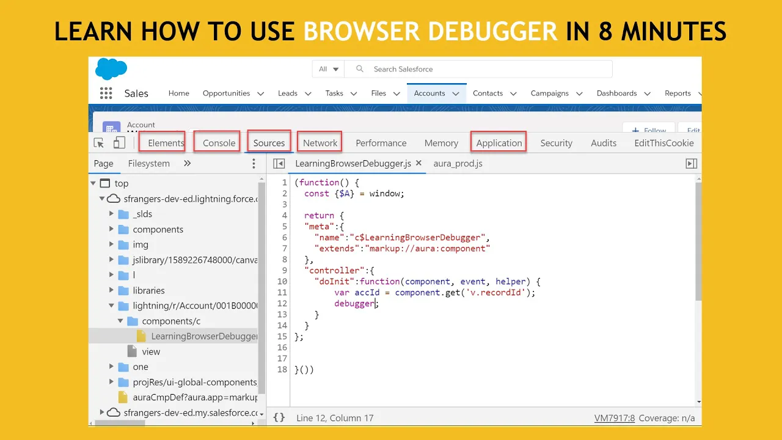
Task: Expand the components folder
Action: point(112,229)
